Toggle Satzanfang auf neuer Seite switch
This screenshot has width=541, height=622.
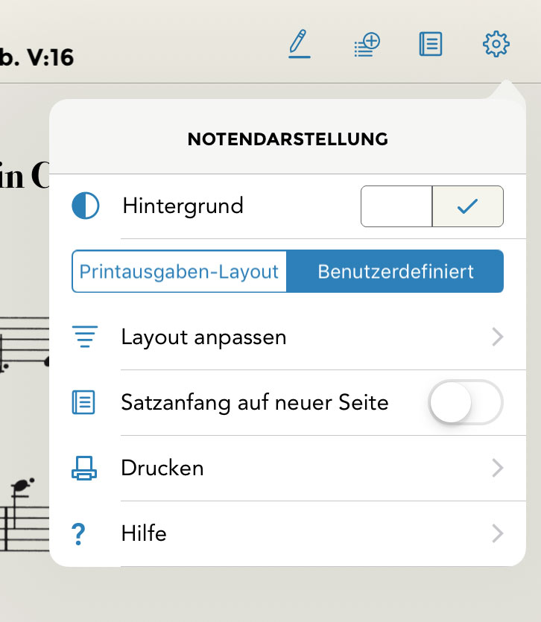click(x=466, y=403)
